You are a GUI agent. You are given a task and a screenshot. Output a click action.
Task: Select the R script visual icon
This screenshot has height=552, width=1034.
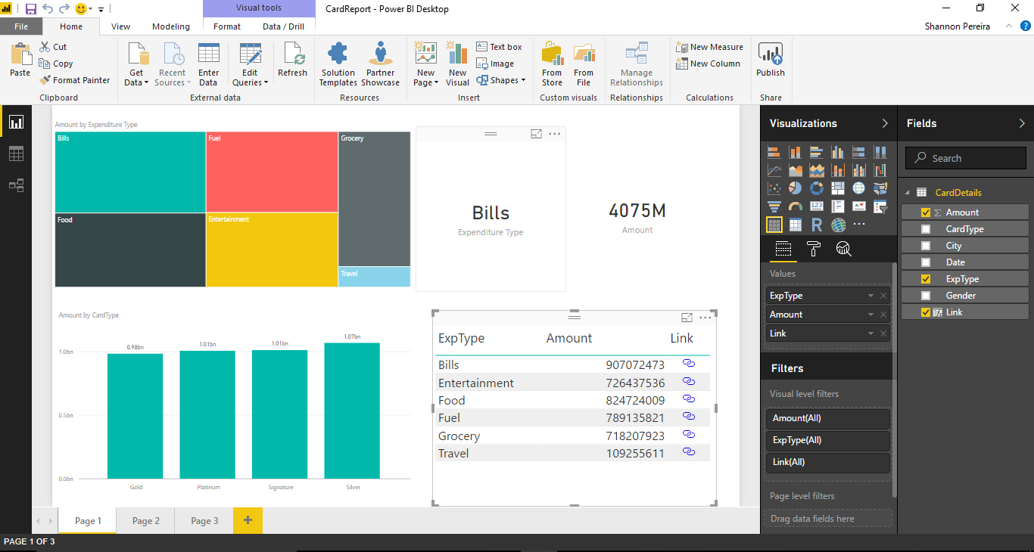pyautogui.click(x=817, y=225)
